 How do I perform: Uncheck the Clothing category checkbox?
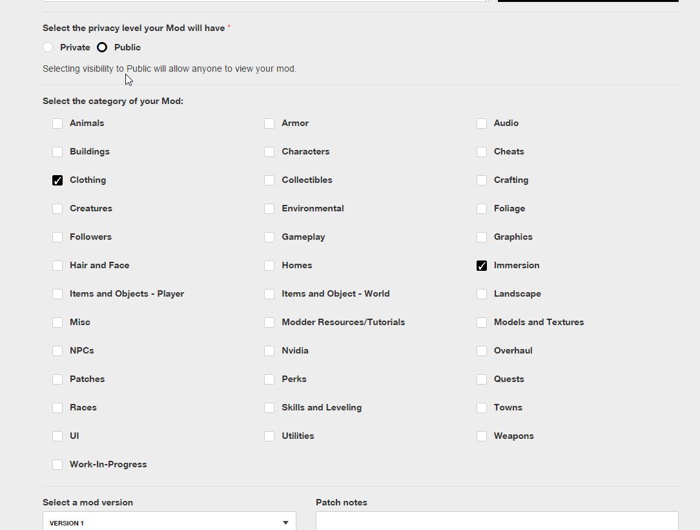pos(57,180)
